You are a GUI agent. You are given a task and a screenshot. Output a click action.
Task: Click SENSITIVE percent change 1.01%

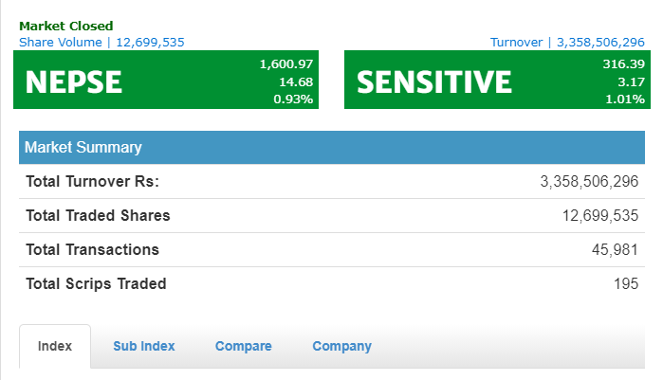coord(625,99)
